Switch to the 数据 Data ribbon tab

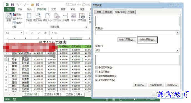click(x=63, y=9)
